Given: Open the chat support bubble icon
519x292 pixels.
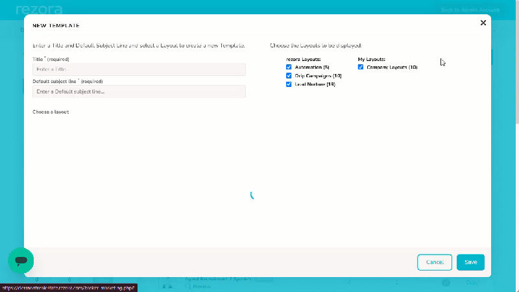Looking at the screenshot, I should (x=21, y=261).
